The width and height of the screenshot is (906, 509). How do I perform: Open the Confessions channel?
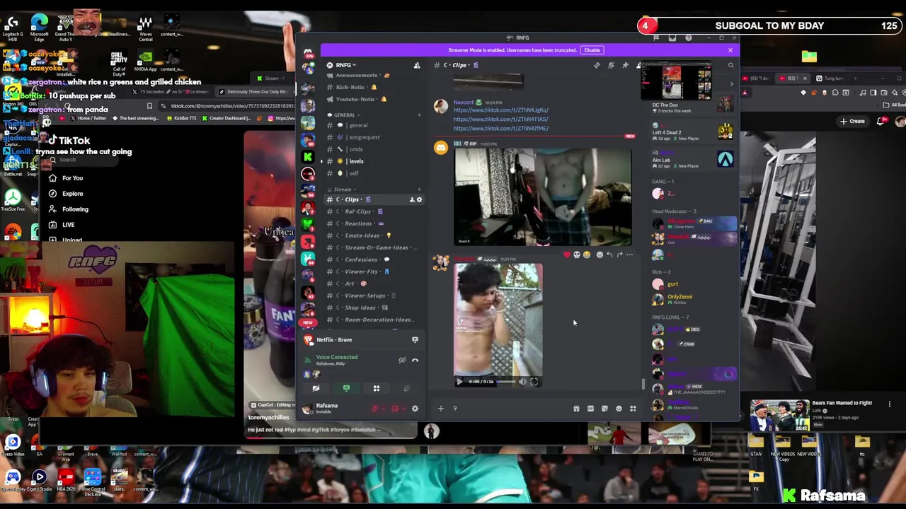pyautogui.click(x=373, y=259)
